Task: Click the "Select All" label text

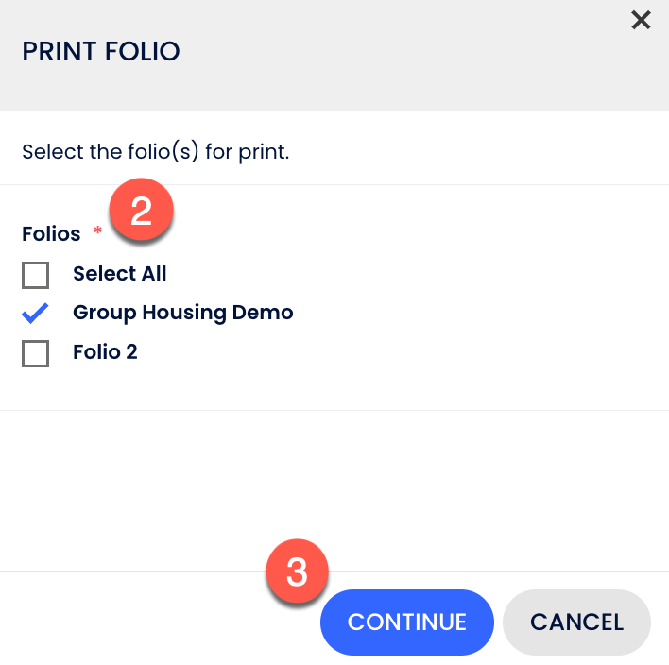Action: 120,274
